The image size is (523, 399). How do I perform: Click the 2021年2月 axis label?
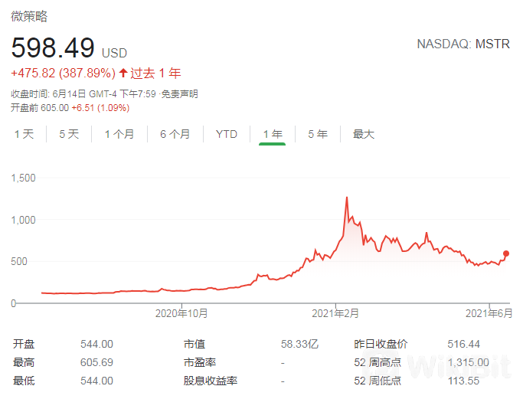tap(335, 313)
